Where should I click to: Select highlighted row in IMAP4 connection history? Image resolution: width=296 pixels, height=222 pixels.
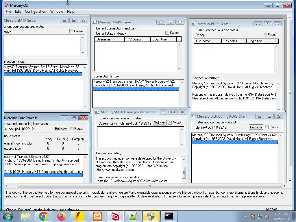tap(136, 89)
